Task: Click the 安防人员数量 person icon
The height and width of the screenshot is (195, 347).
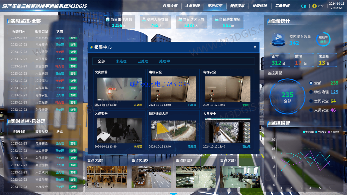Action: (x=144, y=20)
